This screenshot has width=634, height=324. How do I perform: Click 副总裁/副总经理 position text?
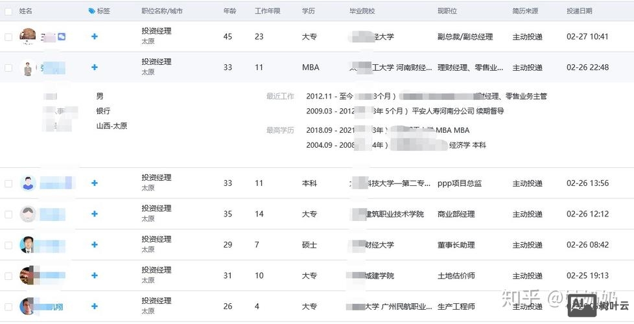tap(465, 37)
